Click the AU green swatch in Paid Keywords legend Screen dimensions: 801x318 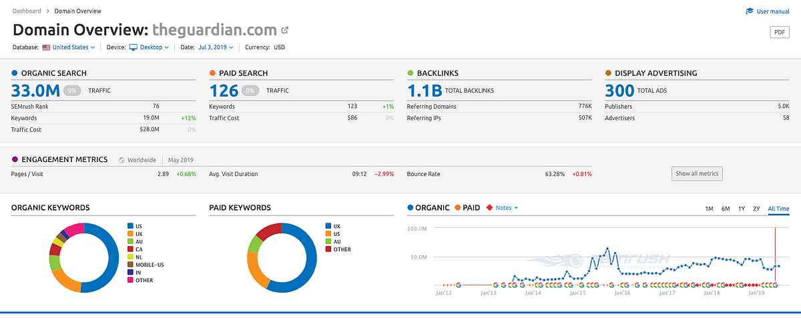pos(328,241)
